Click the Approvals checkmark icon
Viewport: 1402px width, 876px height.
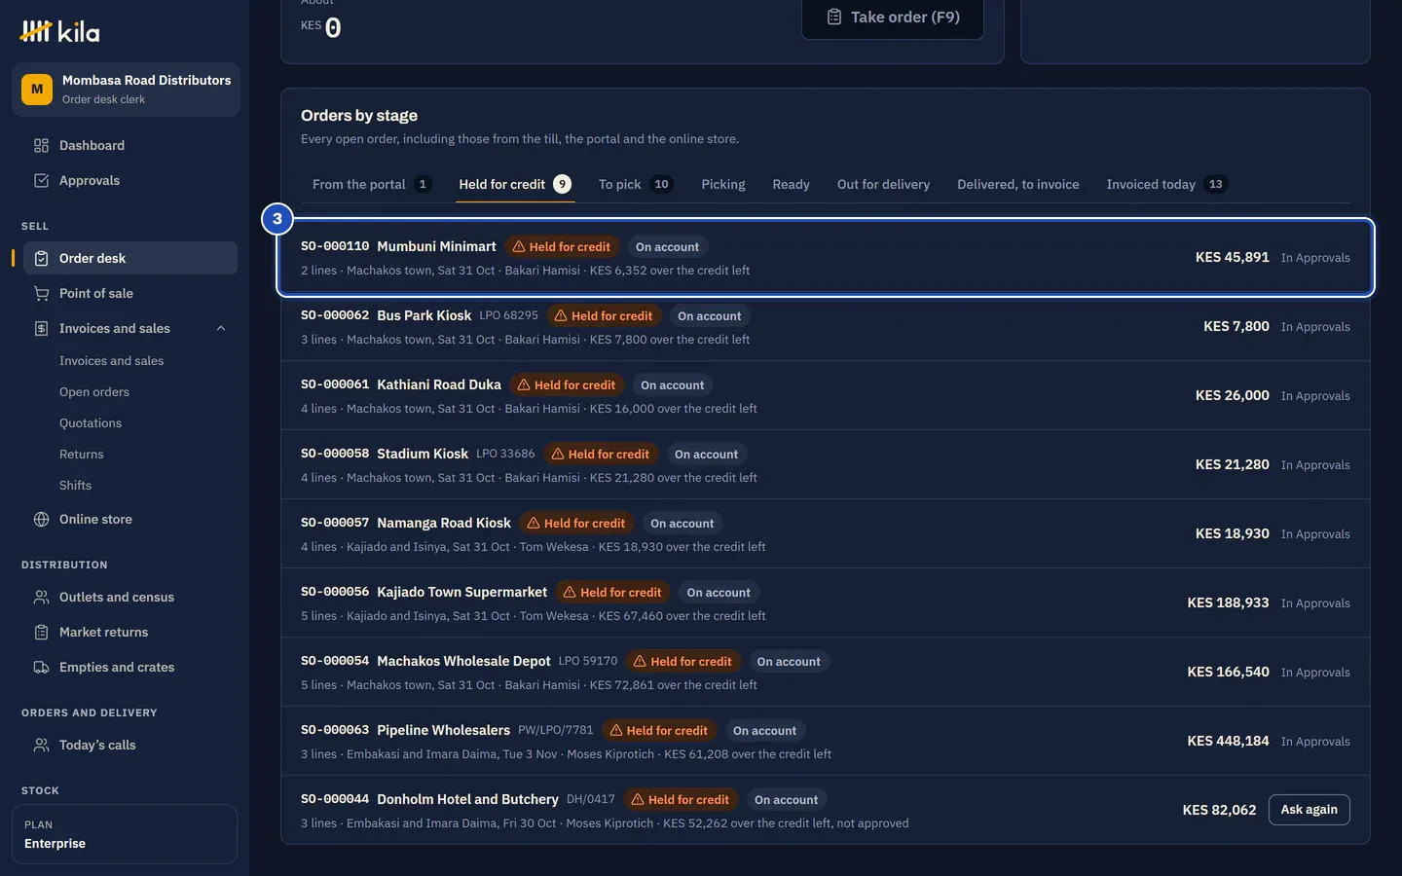pyautogui.click(x=41, y=181)
